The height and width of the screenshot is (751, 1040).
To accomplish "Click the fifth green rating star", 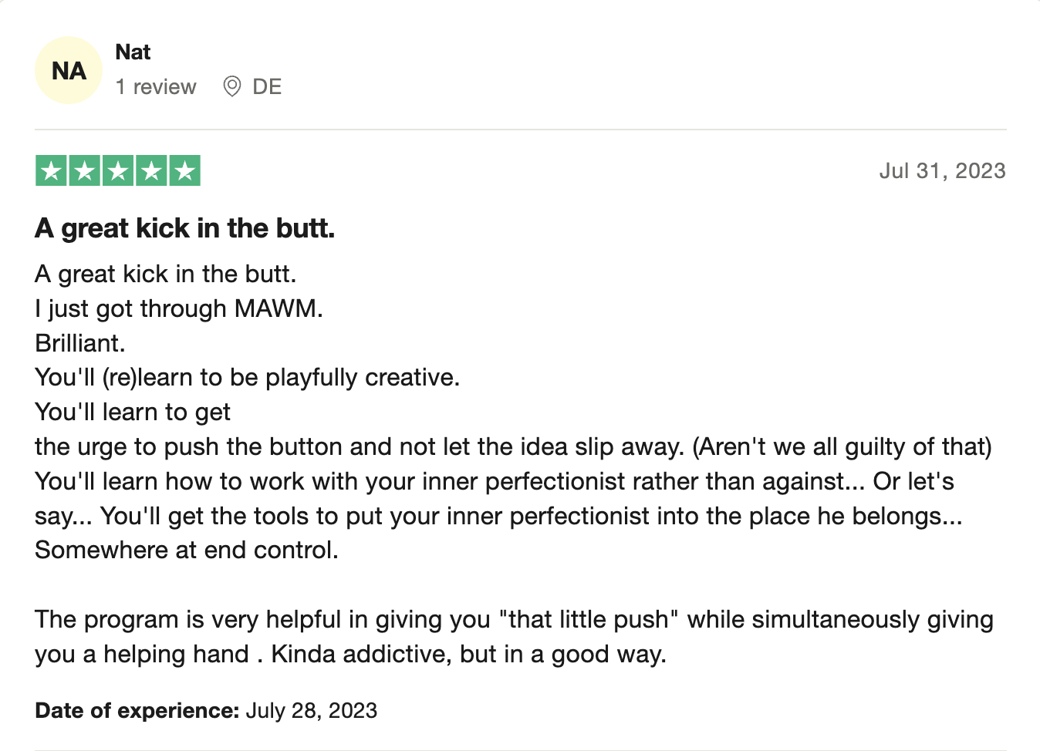I will pyautogui.click(x=185, y=170).
